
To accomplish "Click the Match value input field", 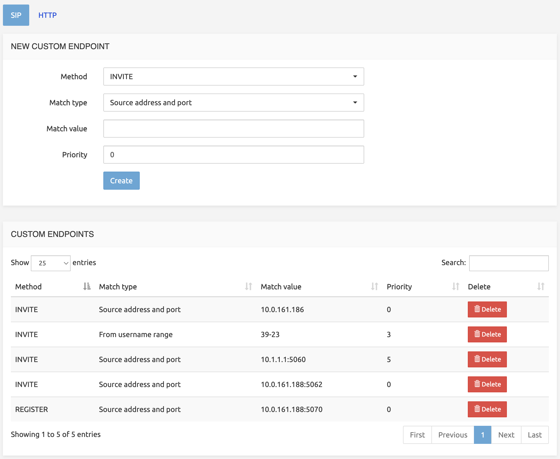I will click(234, 129).
